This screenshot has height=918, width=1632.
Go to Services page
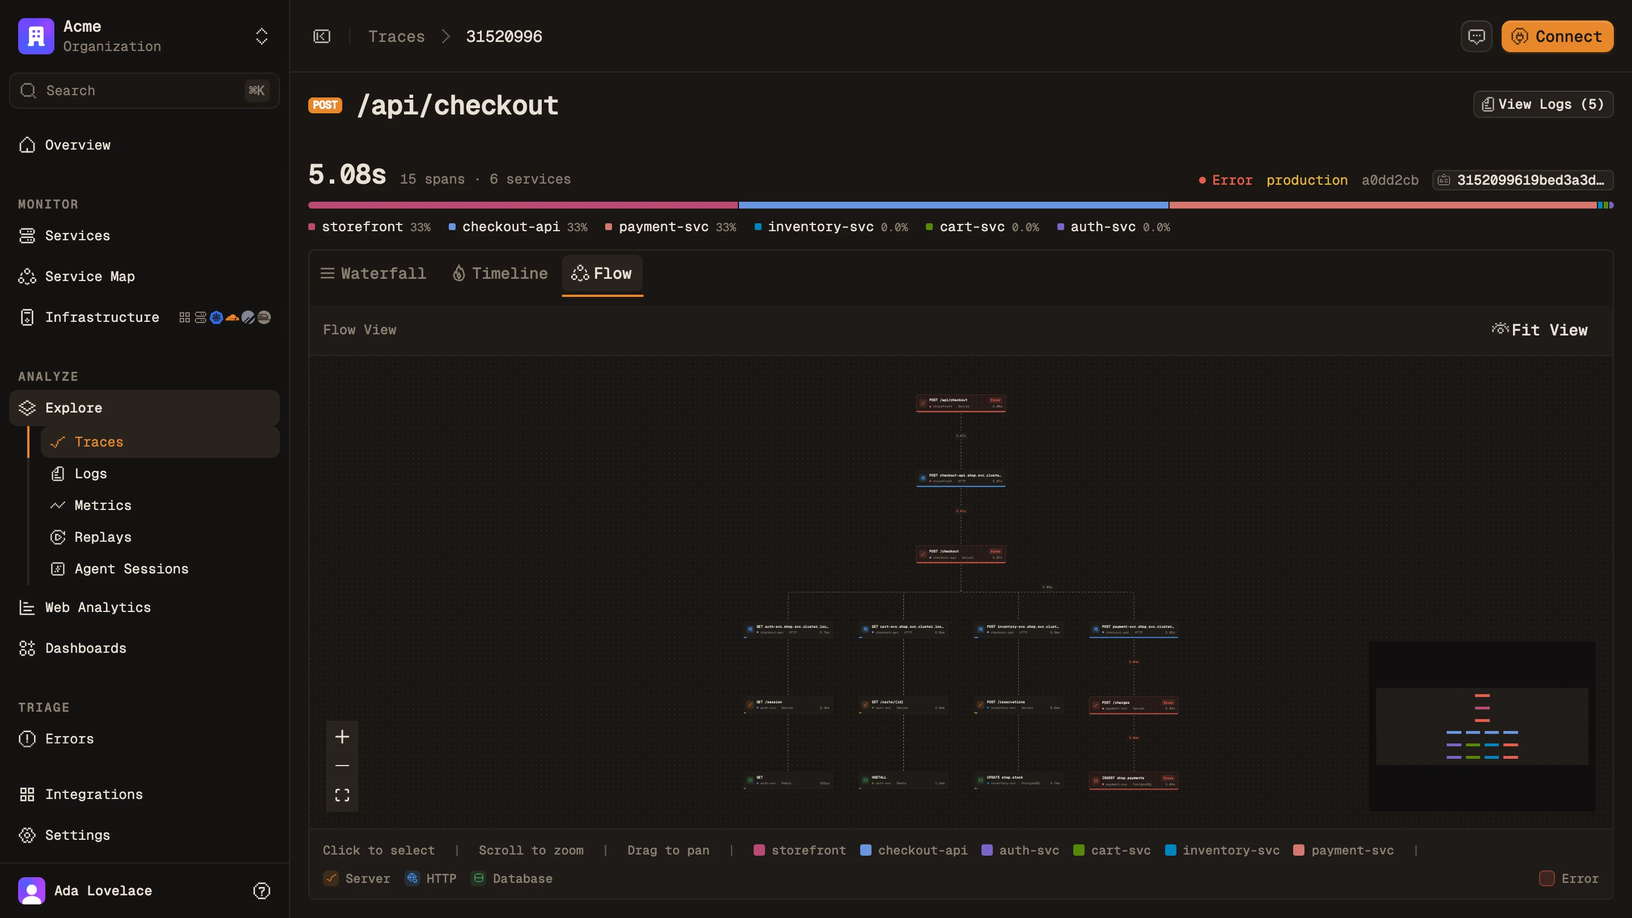coord(144,236)
